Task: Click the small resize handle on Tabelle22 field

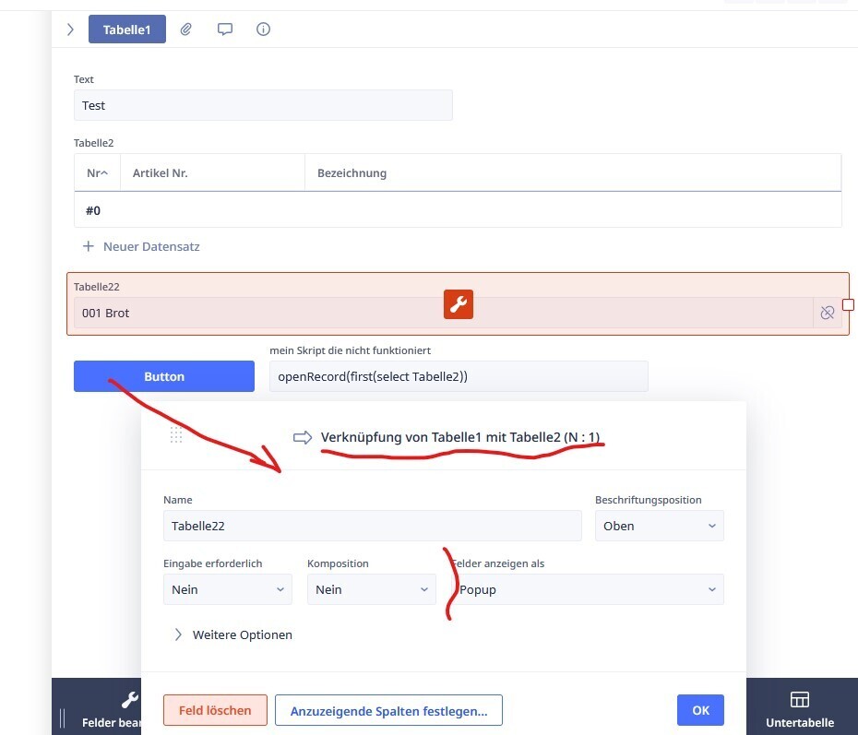Action: pos(848,304)
